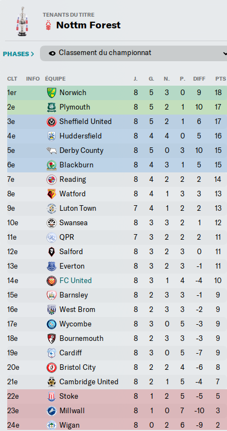
Task: Click the Plymouth club badge
Action: [51, 107]
